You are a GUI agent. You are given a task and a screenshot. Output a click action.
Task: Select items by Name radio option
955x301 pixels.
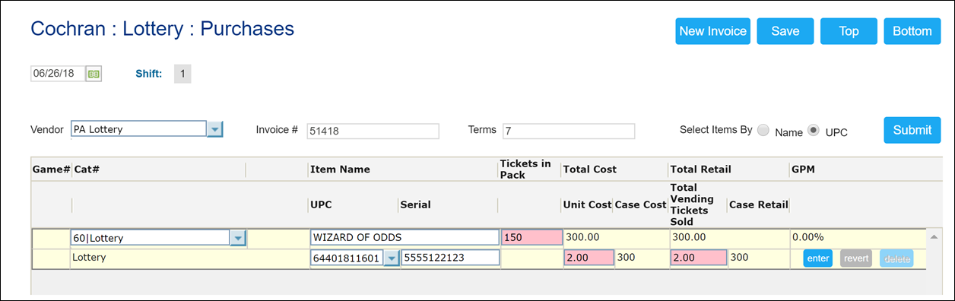pyautogui.click(x=763, y=131)
